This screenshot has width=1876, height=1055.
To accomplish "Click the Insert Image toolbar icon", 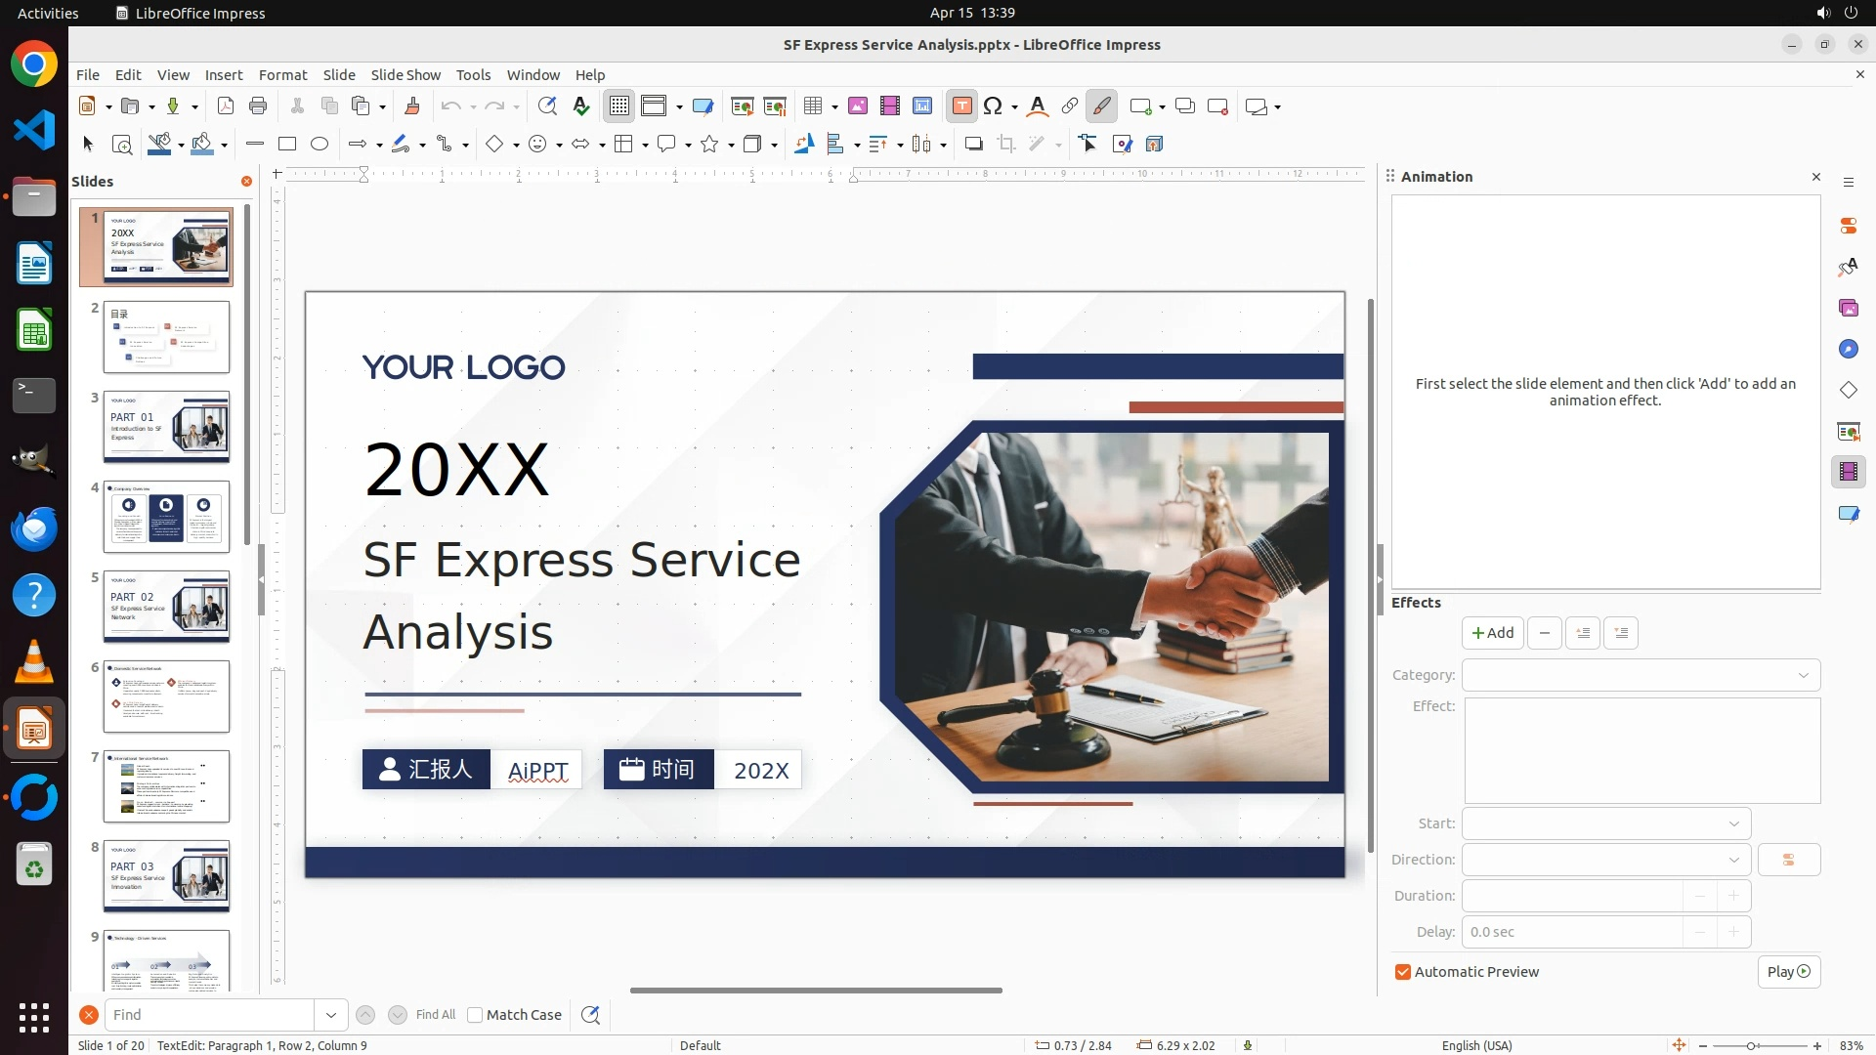I will (858, 106).
